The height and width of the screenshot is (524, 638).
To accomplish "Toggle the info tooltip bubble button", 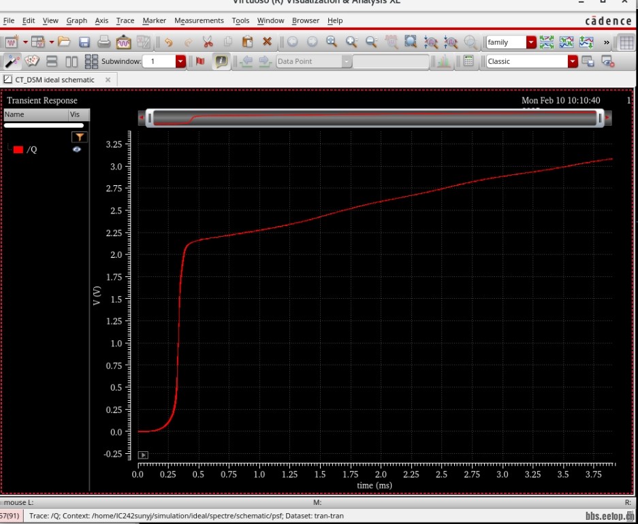I will (x=221, y=61).
